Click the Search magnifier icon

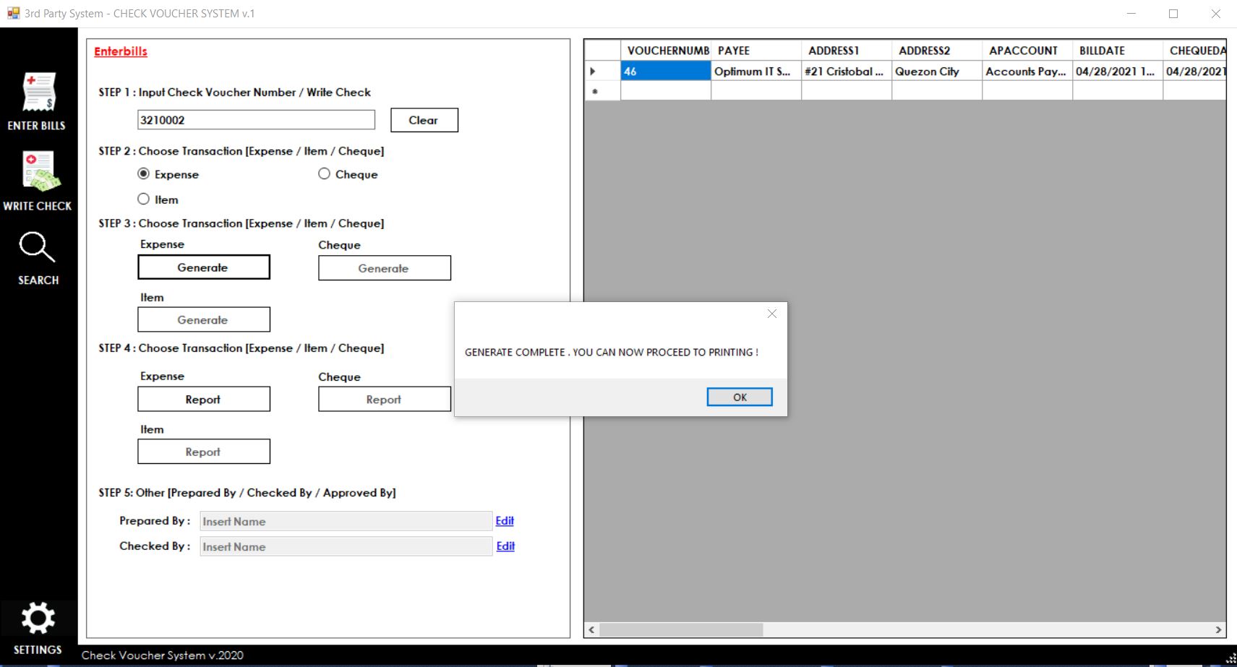37,247
